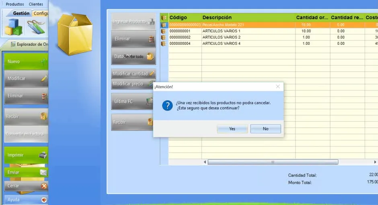Click the Modificar precio button
Viewport: 378px width, 205px height.
[132, 84]
